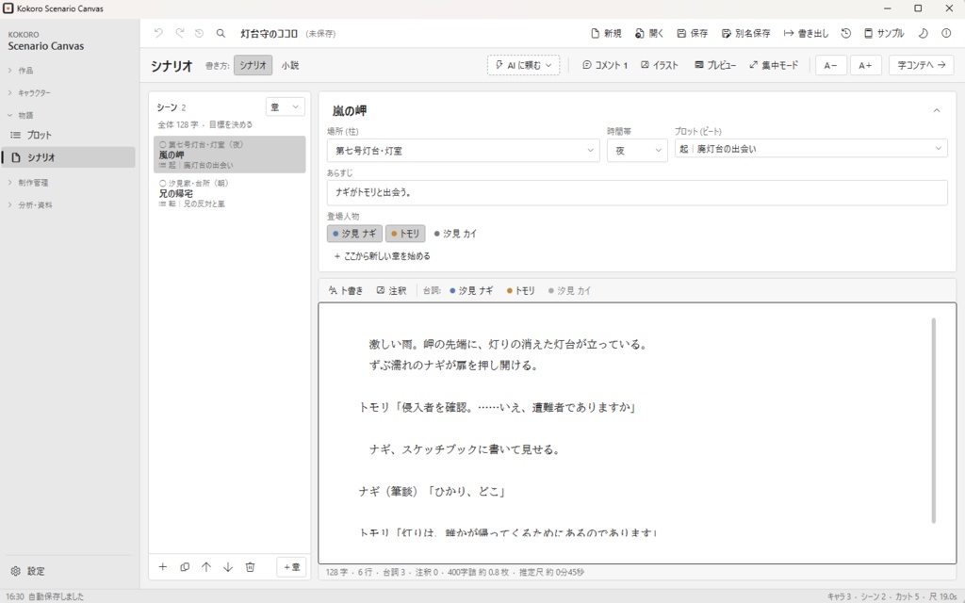
Task: Click the scene title 嵐の岬 field
Action: pyautogui.click(x=350, y=111)
